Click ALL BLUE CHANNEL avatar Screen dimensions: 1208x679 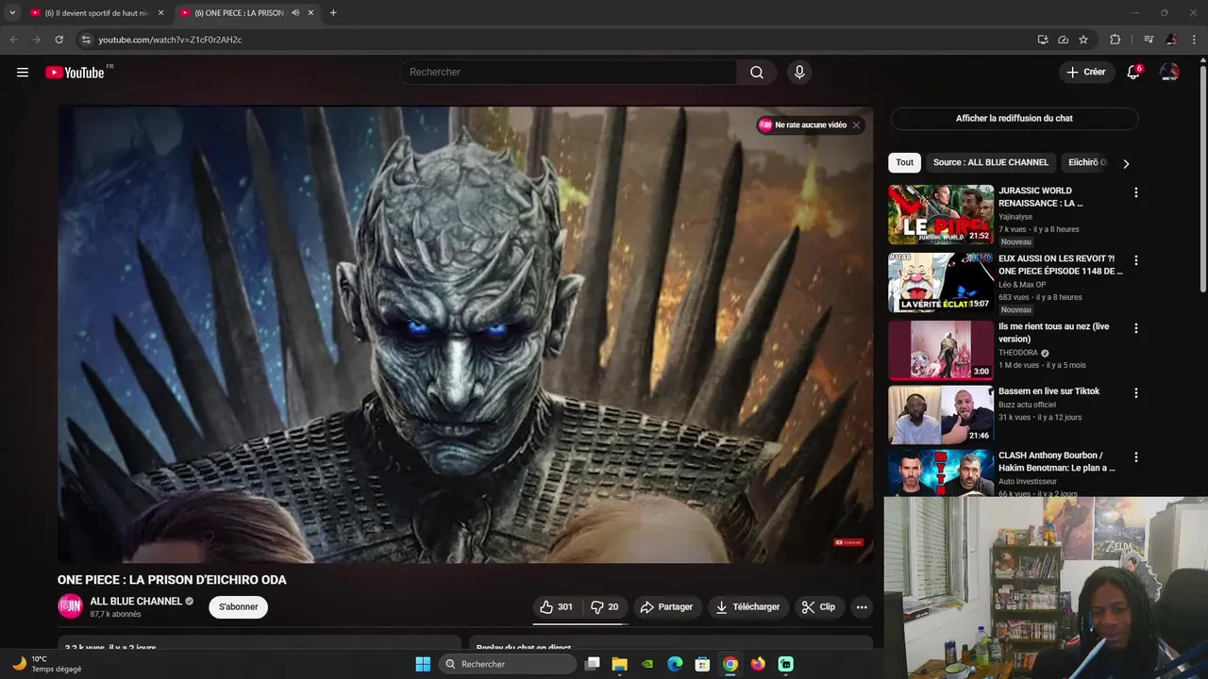click(x=71, y=607)
